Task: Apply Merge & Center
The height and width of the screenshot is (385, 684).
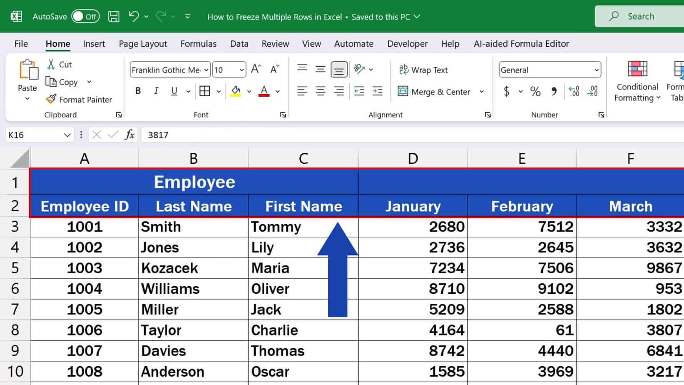Action: (434, 92)
